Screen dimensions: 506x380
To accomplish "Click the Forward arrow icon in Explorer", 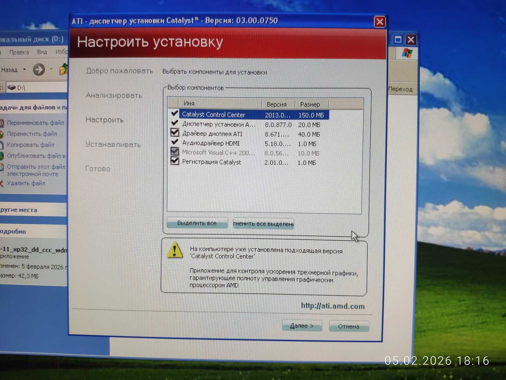I will tap(39, 69).
